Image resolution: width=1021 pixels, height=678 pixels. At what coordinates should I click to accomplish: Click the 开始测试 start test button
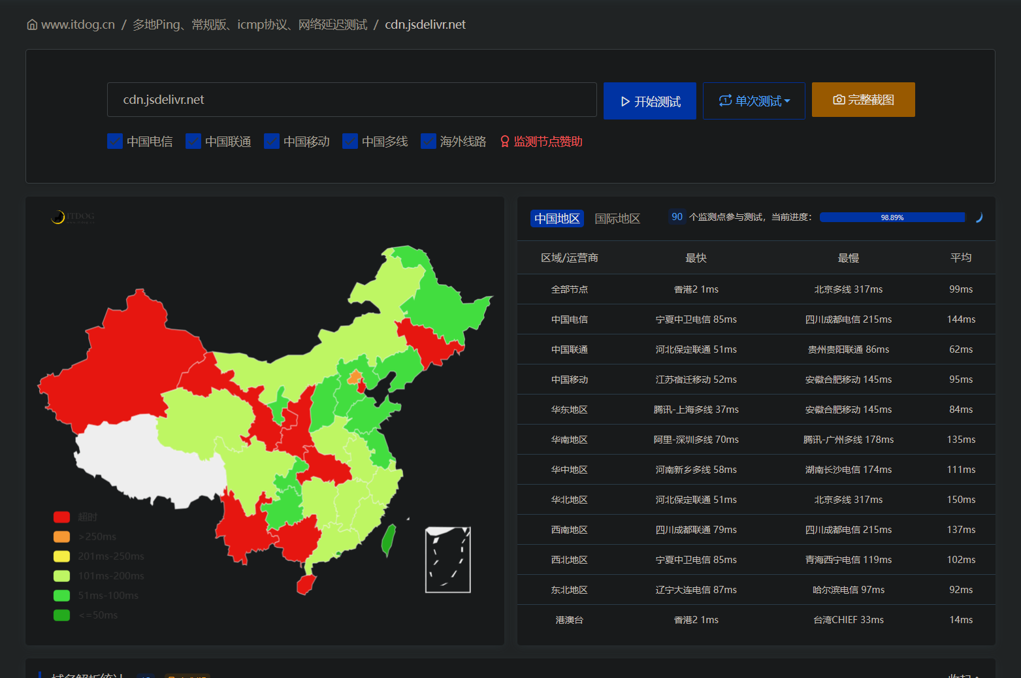pyautogui.click(x=650, y=101)
